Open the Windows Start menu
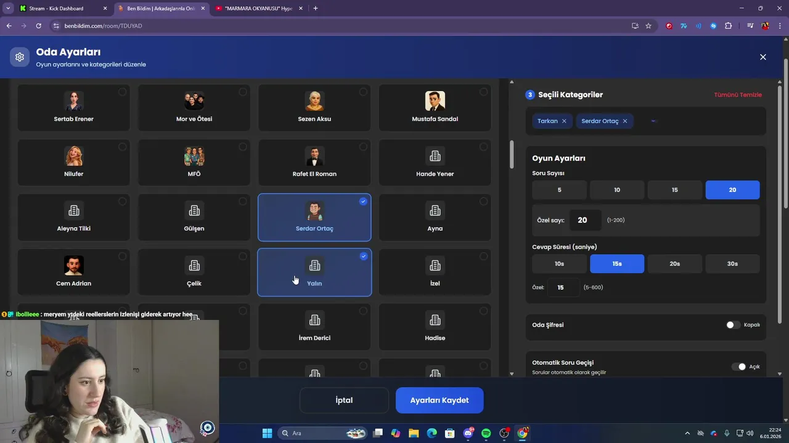The height and width of the screenshot is (443, 789). pyautogui.click(x=267, y=433)
